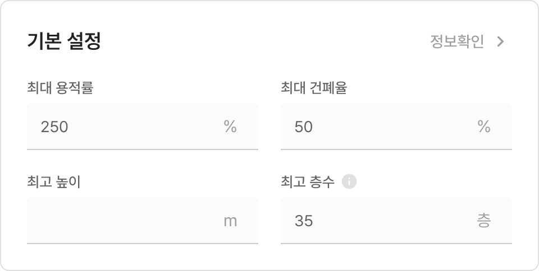
Task: Click the % unit in 최대 건폐율 field
Action: coord(484,127)
